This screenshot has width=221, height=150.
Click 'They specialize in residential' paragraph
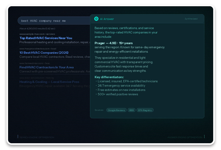[x=124, y=64]
